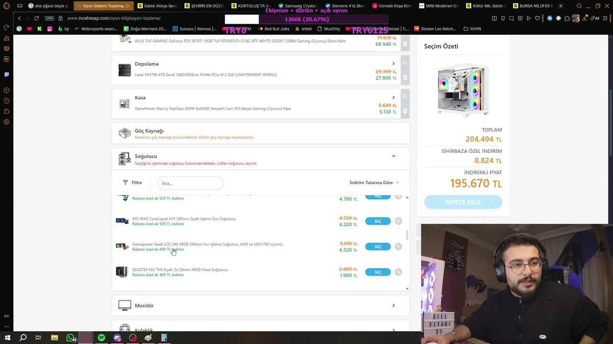Toggle the VPN badge in address bar
The image size is (613, 344).
pos(49,18)
